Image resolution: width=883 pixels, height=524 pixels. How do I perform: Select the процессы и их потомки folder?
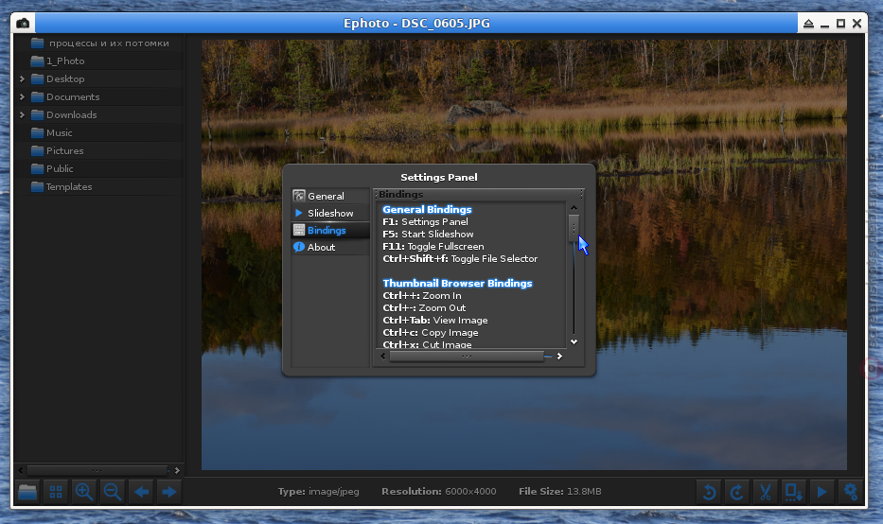pos(98,43)
